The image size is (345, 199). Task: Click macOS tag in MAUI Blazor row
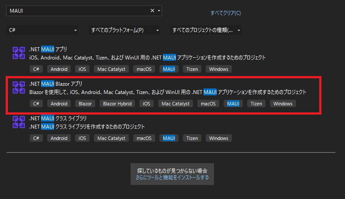pyautogui.click(x=208, y=104)
